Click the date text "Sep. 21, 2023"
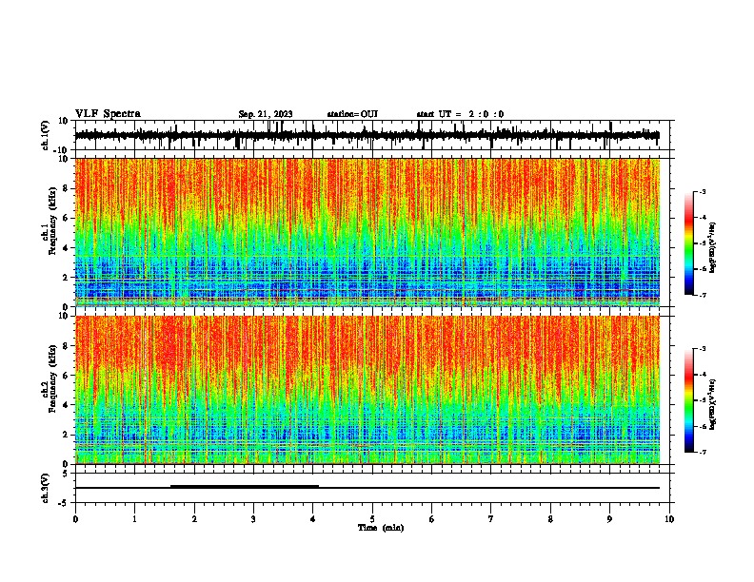The height and width of the screenshot is (582, 754). pyautogui.click(x=266, y=114)
